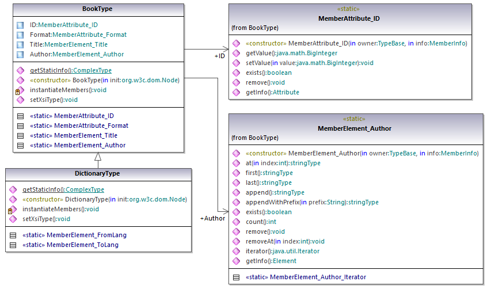Select the MemberElement_Author class header name
488x289 pixels.
click(x=357, y=128)
